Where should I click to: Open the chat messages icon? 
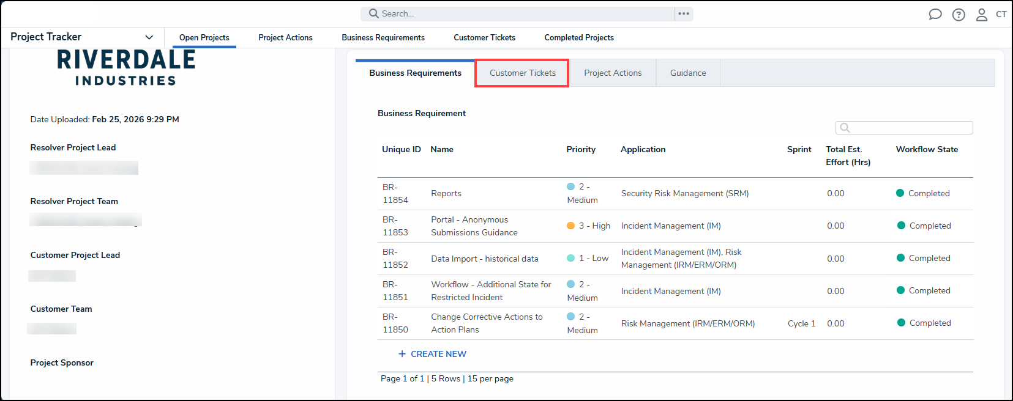point(935,14)
